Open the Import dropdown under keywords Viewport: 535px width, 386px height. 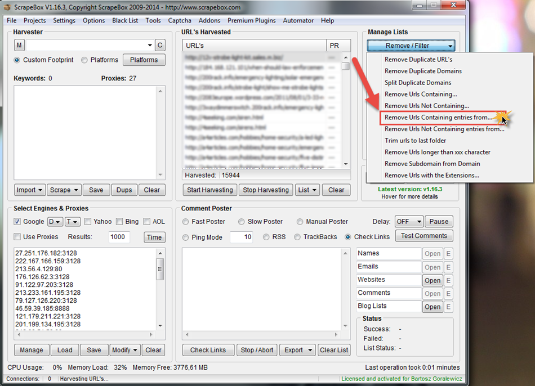(29, 190)
